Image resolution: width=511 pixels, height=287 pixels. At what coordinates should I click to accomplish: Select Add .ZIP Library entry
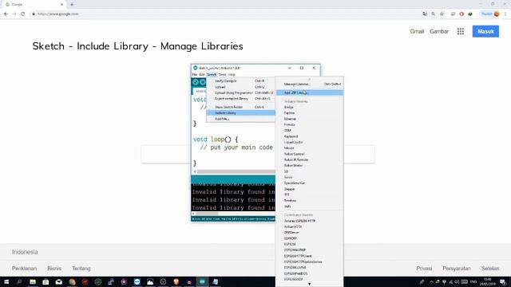point(309,92)
